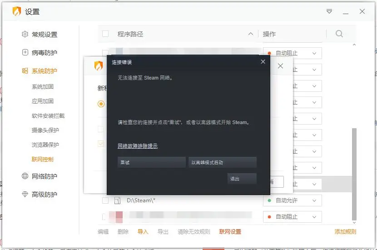
Task: Open 自动阻止 dropdown in the bottom row
Action: (x=293, y=217)
